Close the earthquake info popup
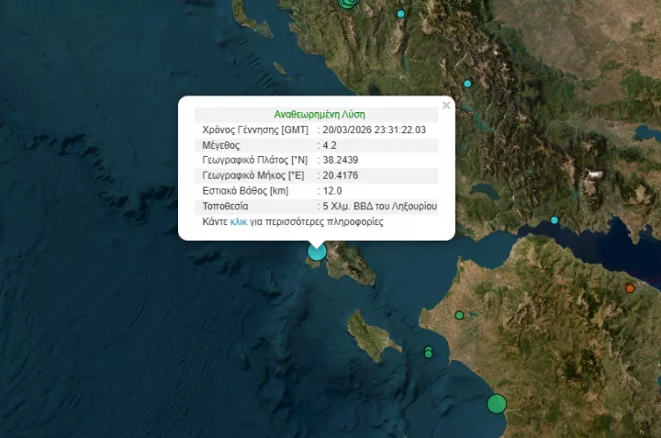This screenshot has height=438, width=661. 446,106
